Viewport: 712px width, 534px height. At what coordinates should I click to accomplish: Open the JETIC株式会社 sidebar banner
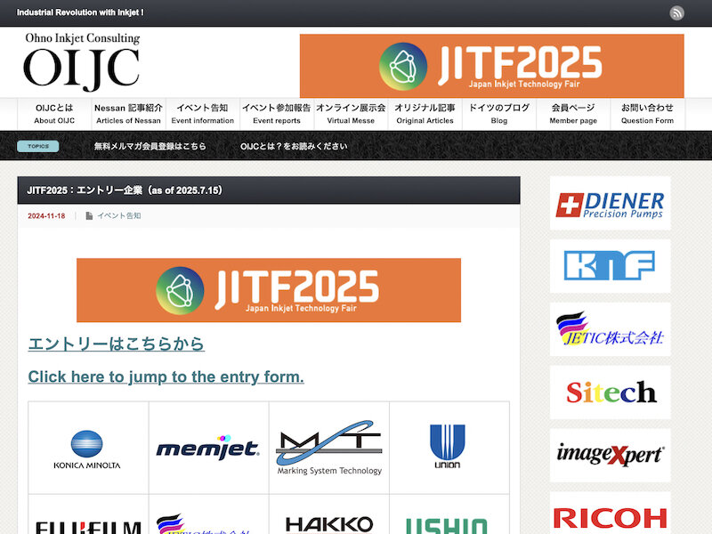(x=610, y=329)
